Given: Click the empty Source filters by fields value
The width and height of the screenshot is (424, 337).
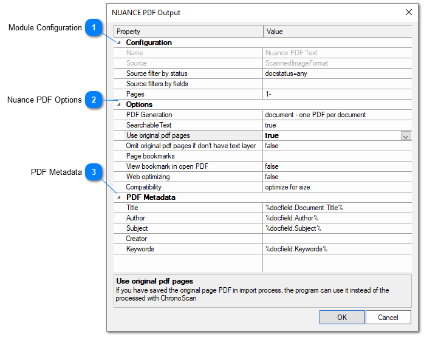Looking at the screenshot, I should pyautogui.click(x=337, y=84).
